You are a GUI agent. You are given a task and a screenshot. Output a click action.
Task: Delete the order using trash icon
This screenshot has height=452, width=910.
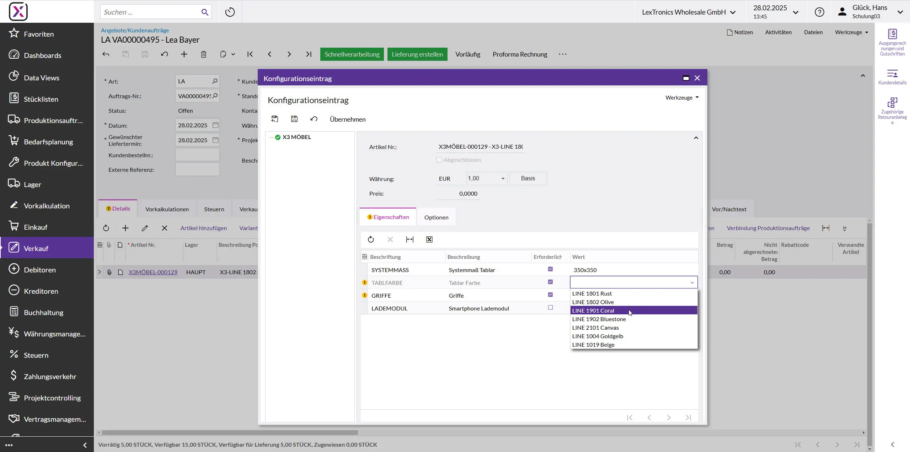pyautogui.click(x=203, y=54)
